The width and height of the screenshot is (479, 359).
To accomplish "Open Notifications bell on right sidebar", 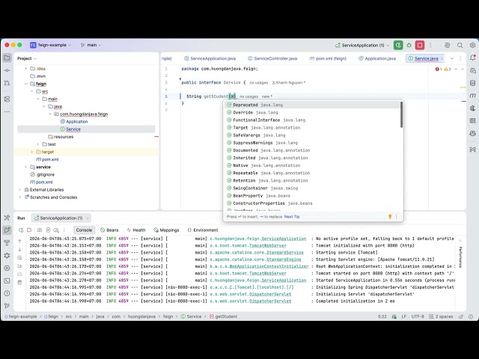I will tap(472, 58).
